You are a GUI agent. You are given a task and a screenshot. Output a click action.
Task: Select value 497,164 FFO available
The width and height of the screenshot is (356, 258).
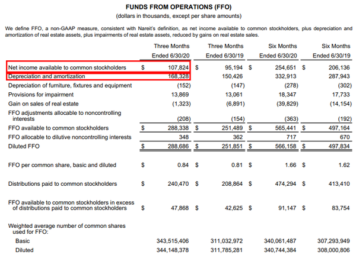tap(339, 128)
